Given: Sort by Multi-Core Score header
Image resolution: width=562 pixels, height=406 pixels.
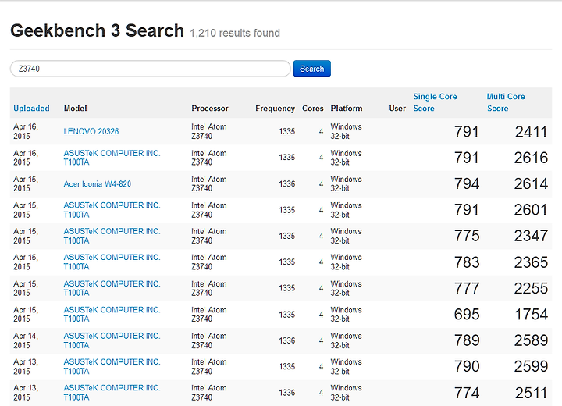Looking at the screenshot, I should (x=505, y=102).
